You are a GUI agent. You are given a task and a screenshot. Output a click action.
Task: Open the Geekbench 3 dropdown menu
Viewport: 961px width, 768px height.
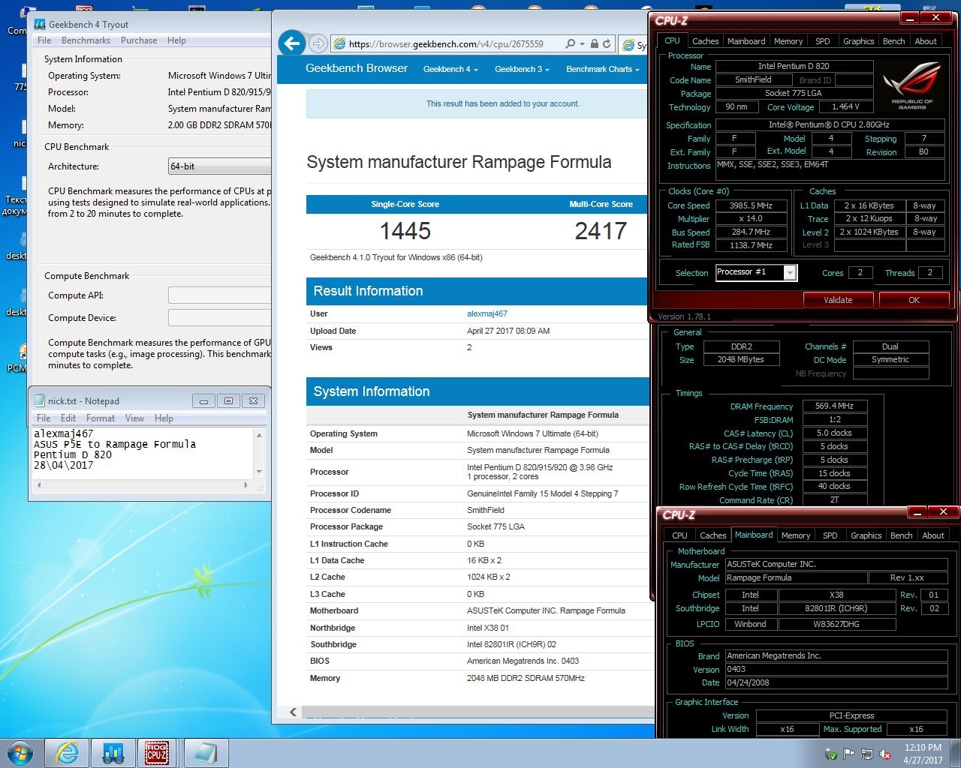[522, 69]
